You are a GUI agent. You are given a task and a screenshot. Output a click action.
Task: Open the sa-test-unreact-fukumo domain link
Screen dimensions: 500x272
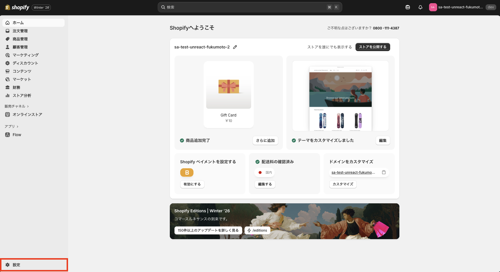click(353, 172)
